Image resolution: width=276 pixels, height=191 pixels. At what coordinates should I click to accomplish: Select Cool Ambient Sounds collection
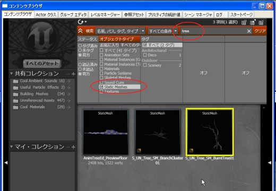click(x=42, y=81)
